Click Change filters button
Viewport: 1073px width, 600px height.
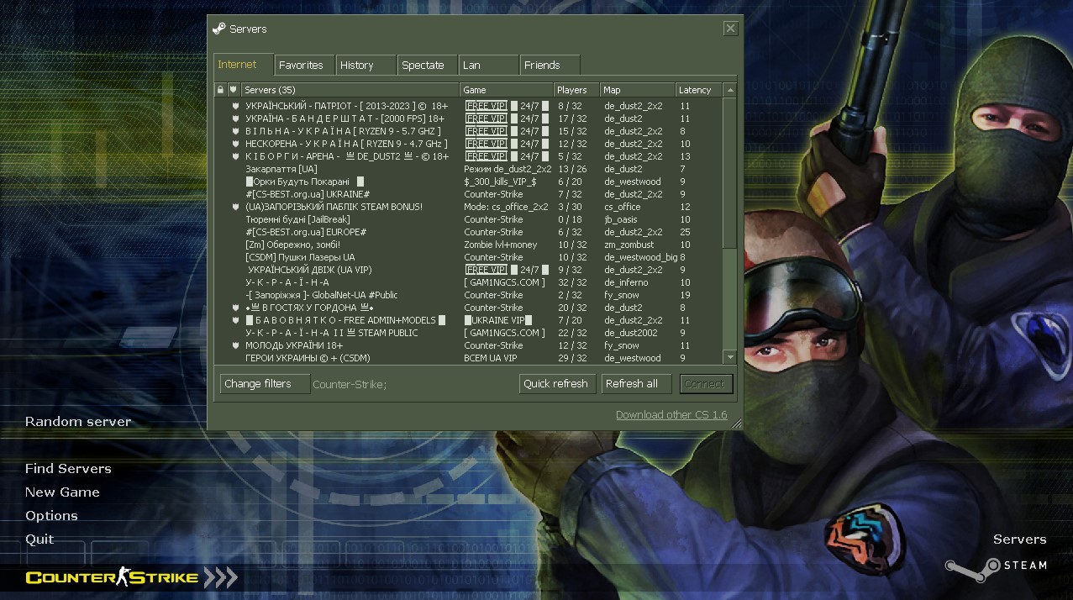coord(265,384)
